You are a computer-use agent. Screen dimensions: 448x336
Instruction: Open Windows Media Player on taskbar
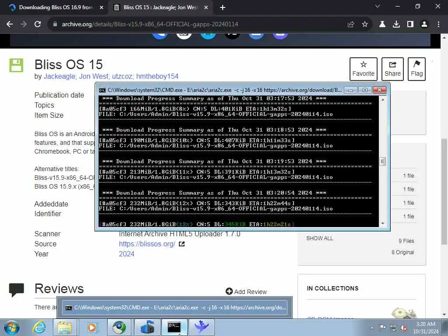(x=92, y=327)
